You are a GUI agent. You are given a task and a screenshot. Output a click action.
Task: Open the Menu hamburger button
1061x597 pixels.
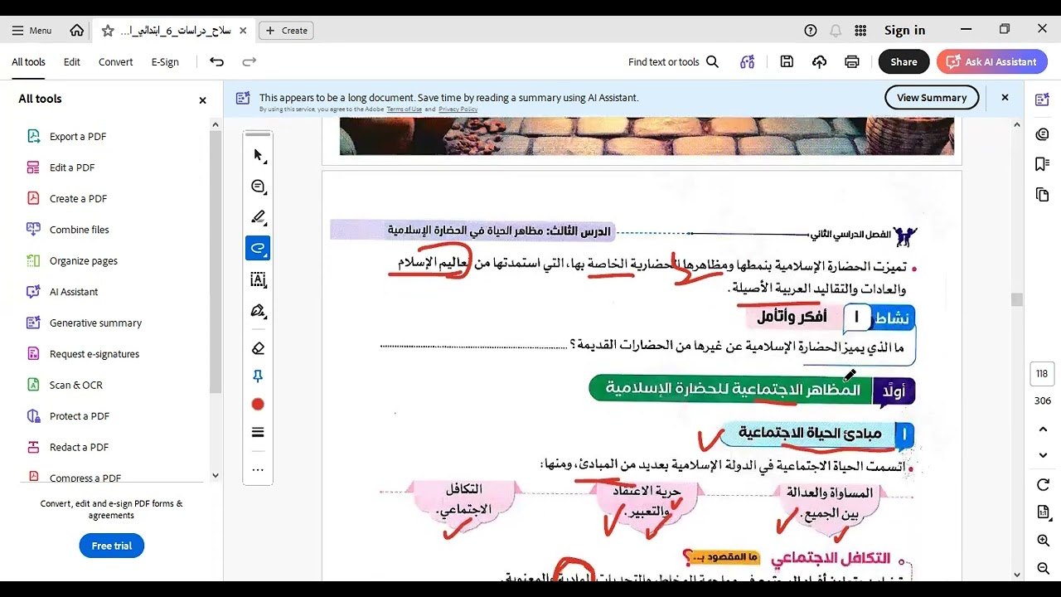click(x=31, y=30)
